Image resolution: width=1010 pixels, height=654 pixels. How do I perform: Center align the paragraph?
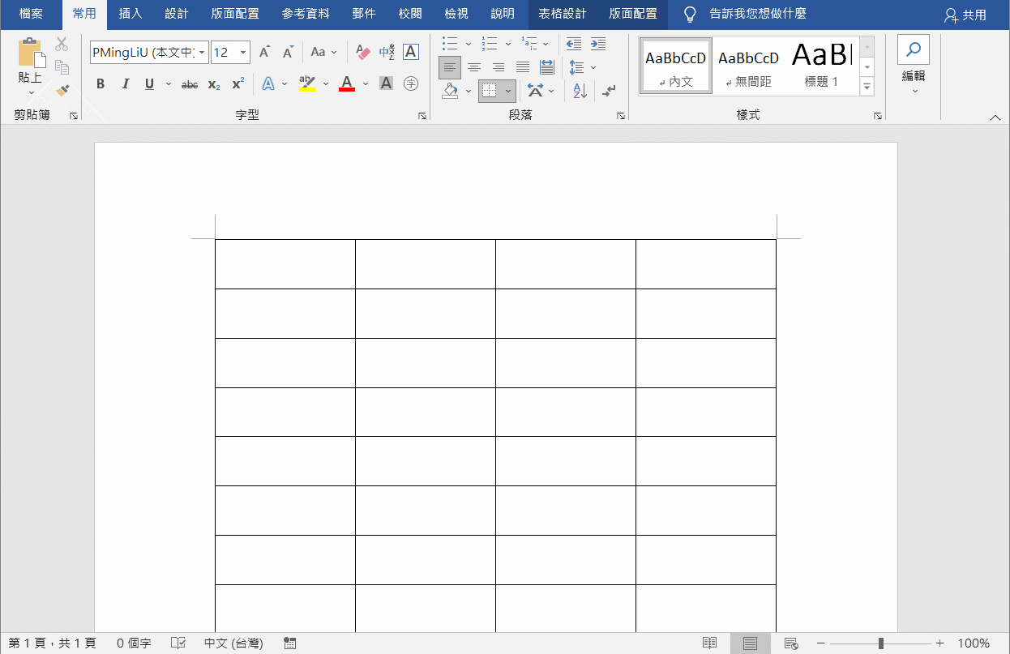(x=474, y=67)
